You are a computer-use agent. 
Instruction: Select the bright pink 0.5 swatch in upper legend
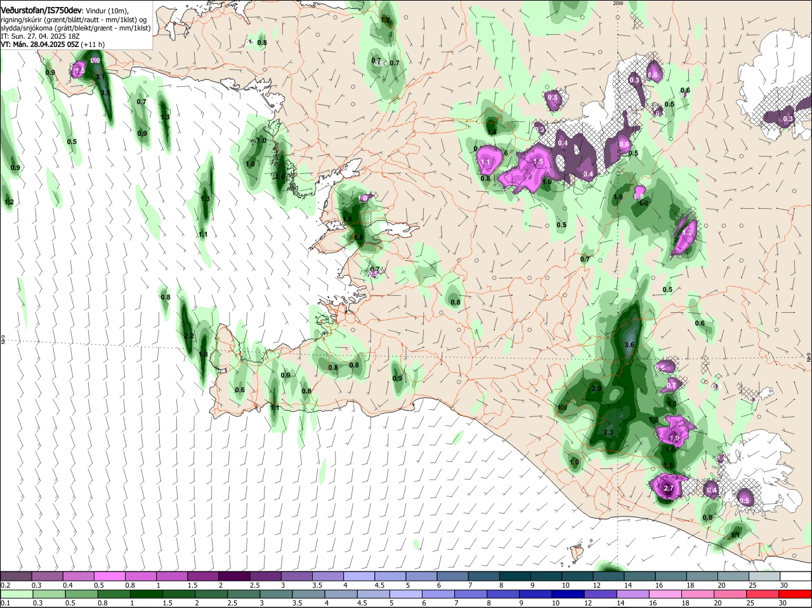110,576
